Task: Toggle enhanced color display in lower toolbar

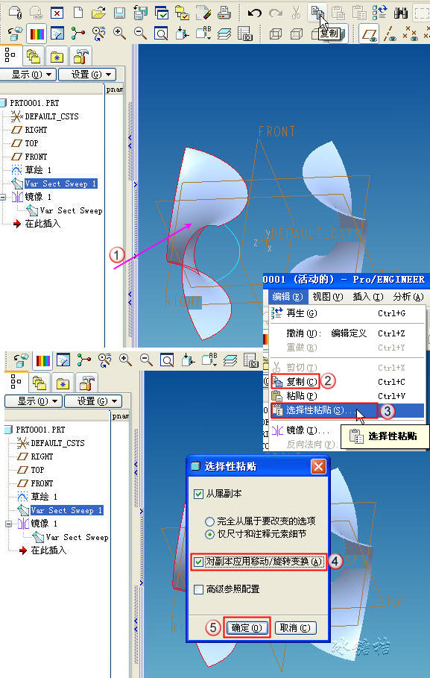Action: point(42,360)
